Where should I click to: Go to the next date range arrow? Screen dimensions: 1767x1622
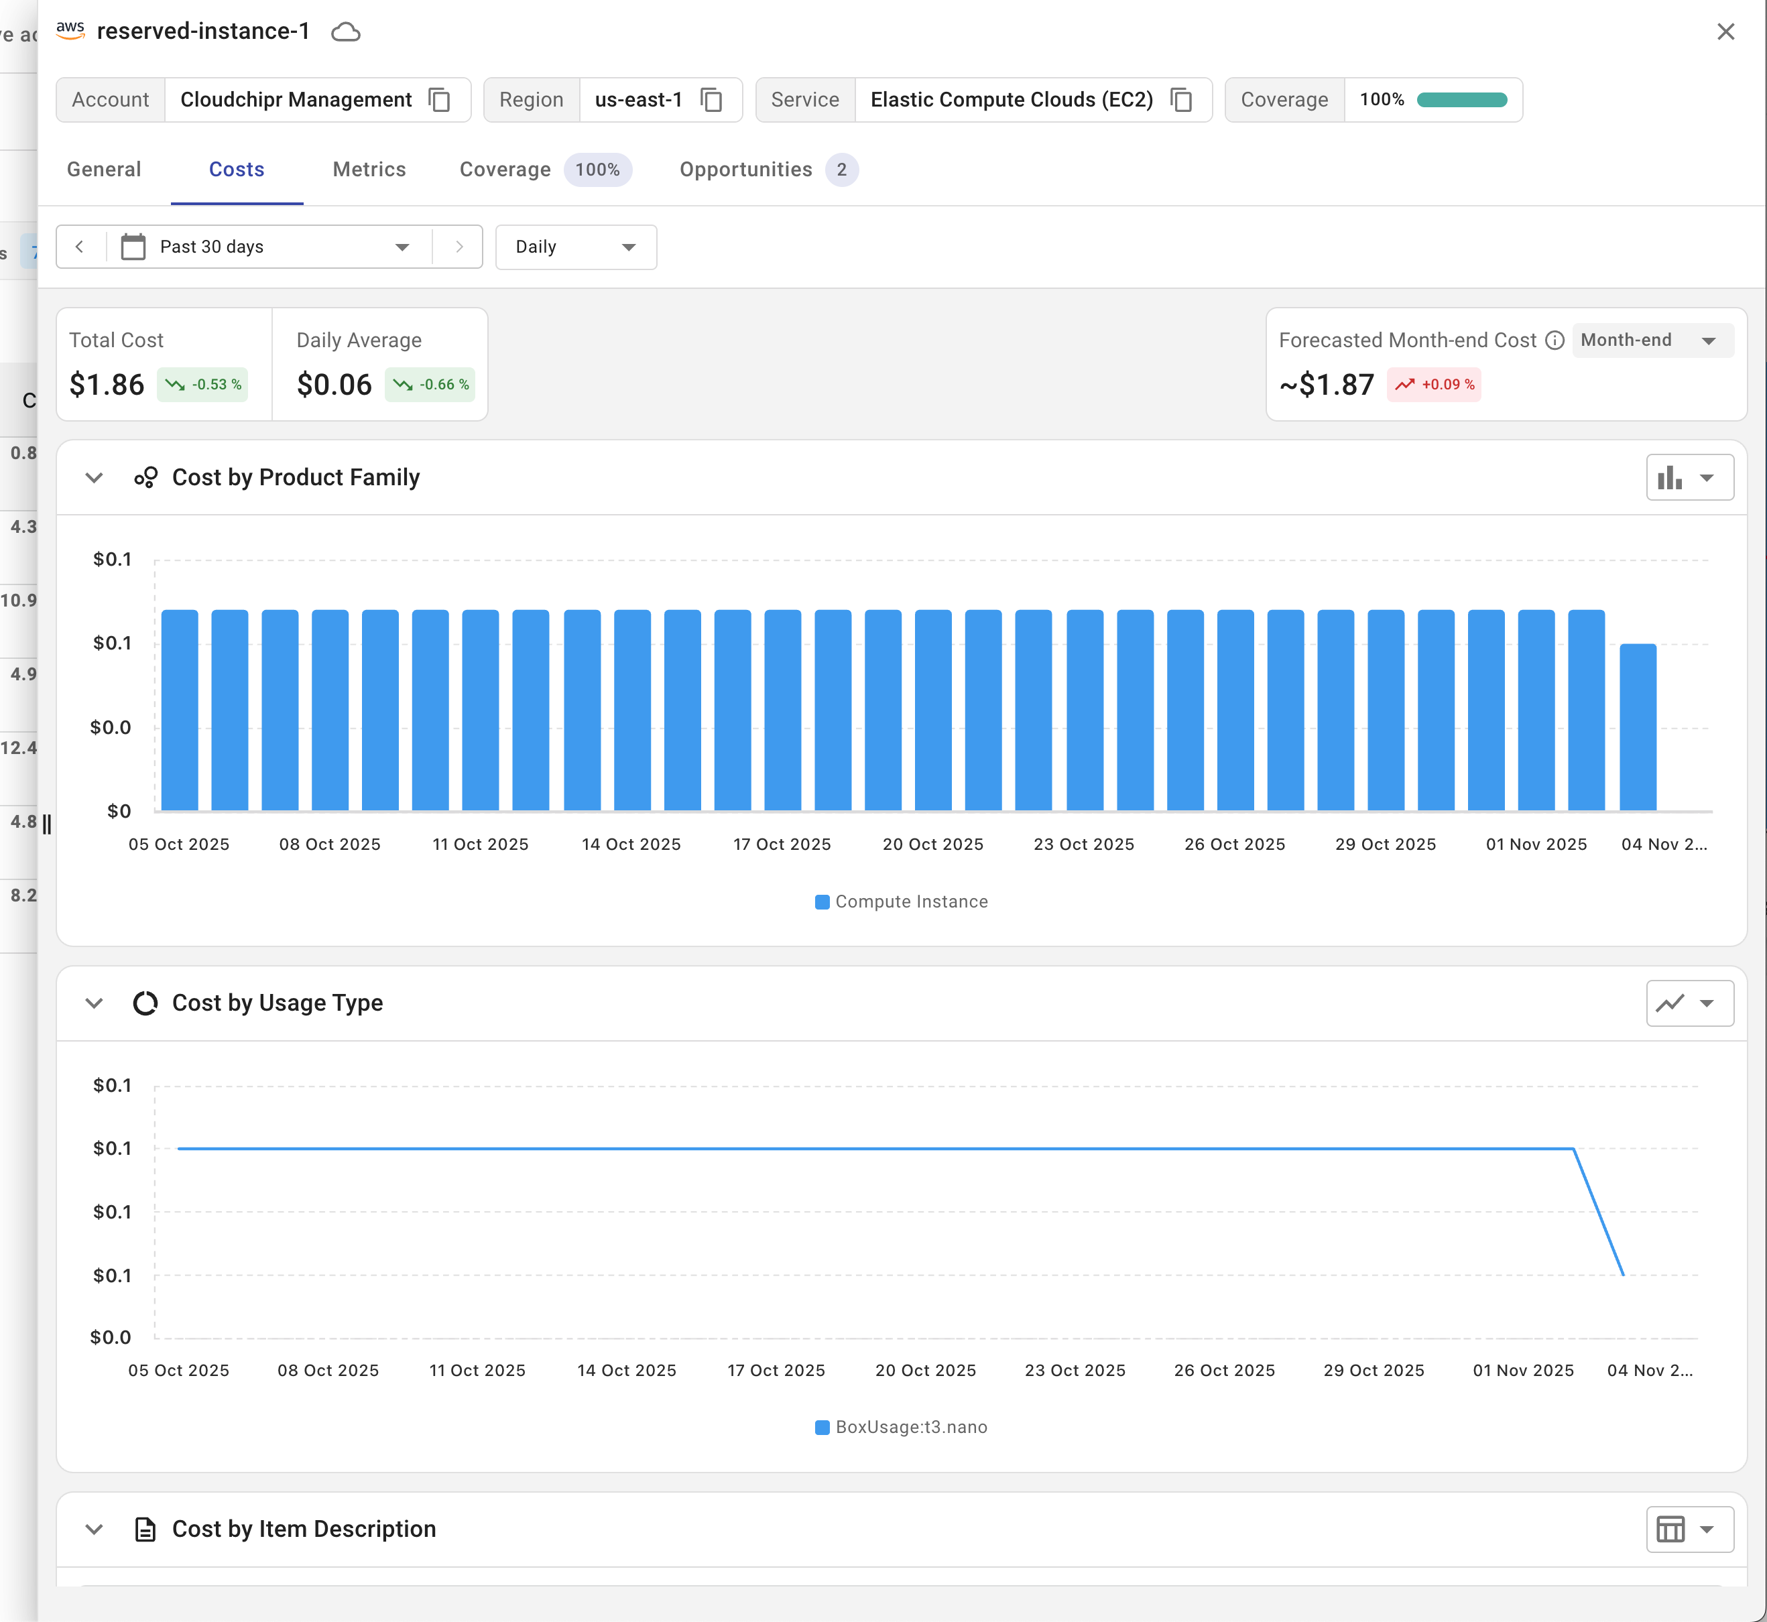pyautogui.click(x=459, y=247)
